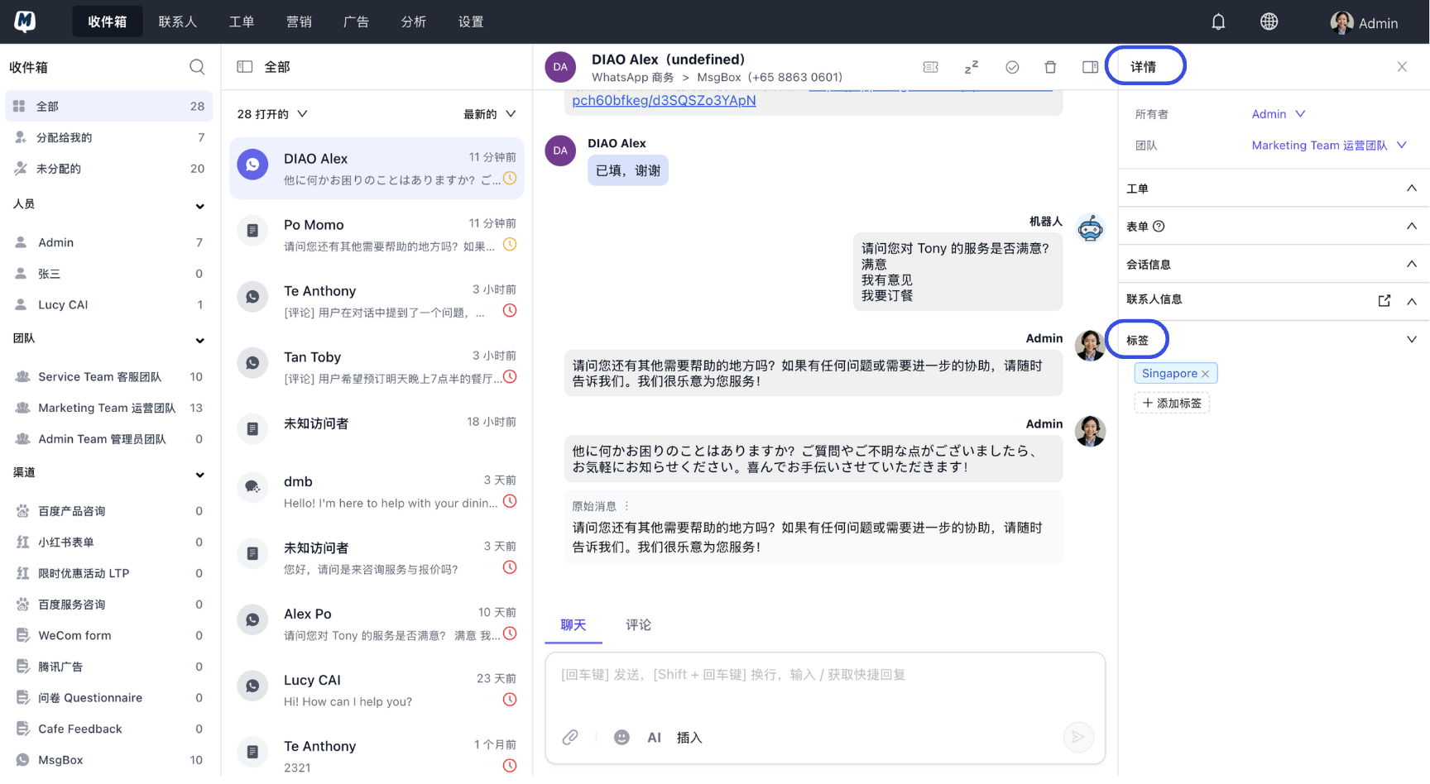
Task: Open the ticket icon in conversation header
Action: (x=930, y=67)
